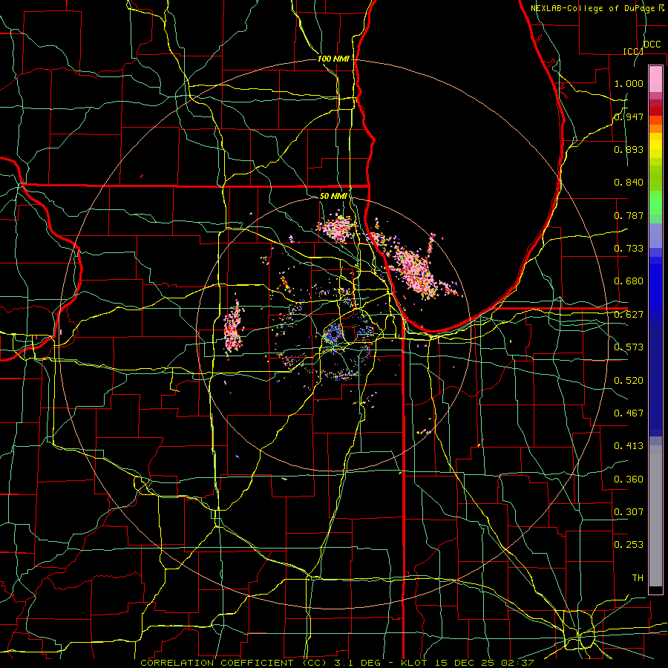Screen dimensions: 668x668
Task: Click the blue clutter at radar center
Action: click(x=333, y=333)
